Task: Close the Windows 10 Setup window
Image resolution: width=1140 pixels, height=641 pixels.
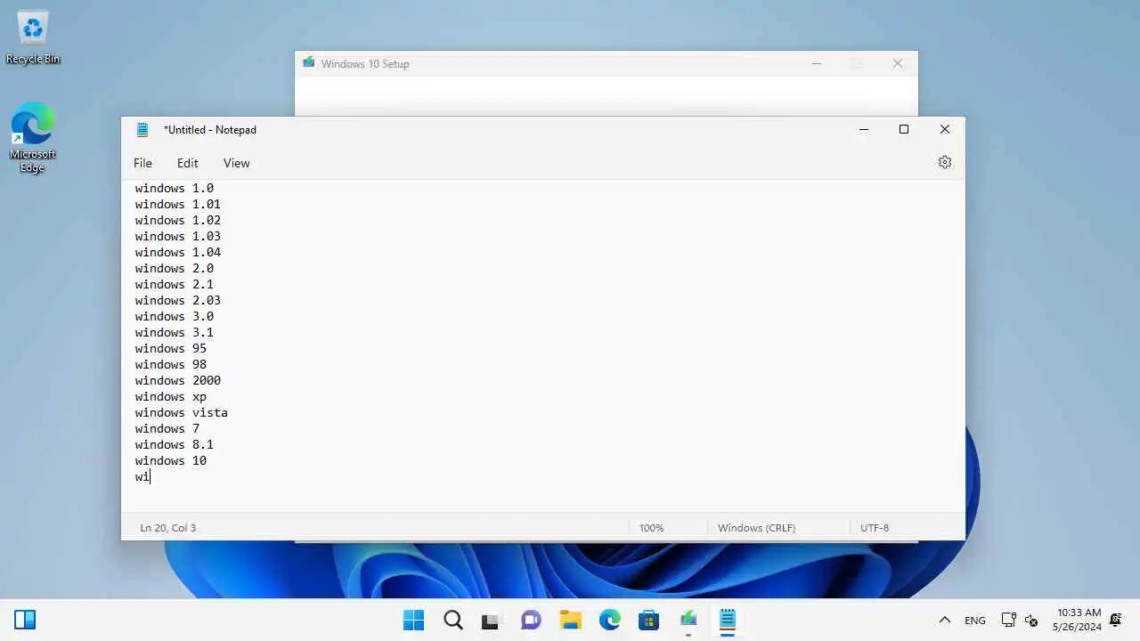Action: [x=898, y=63]
